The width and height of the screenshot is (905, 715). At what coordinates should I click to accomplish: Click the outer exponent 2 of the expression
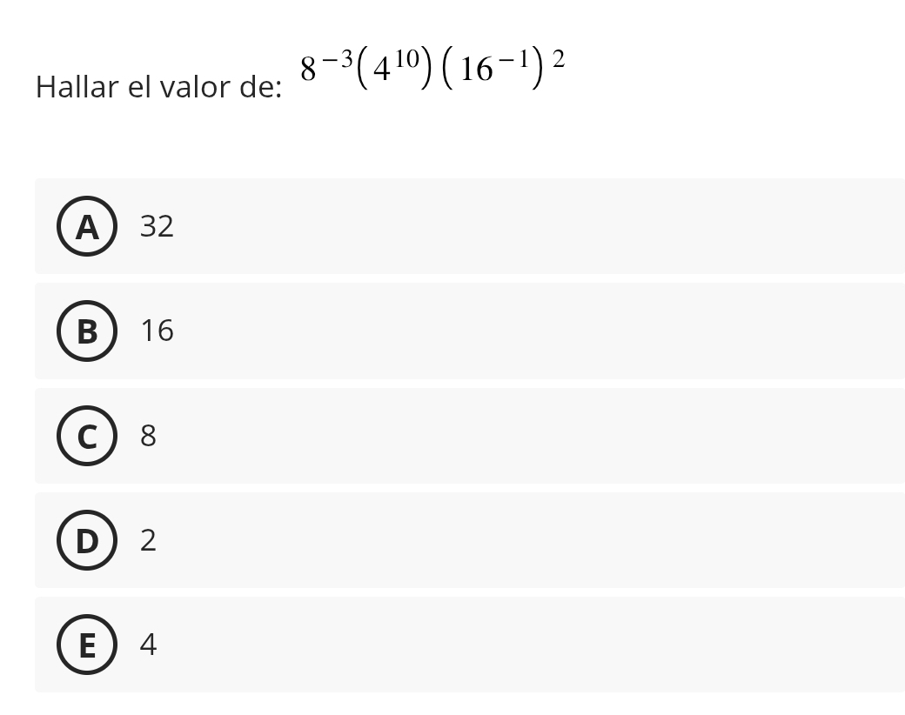point(560,58)
